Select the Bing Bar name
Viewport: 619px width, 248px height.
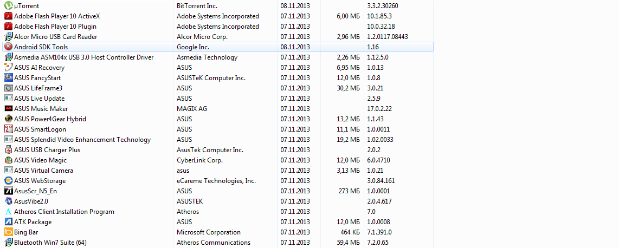[26, 232]
